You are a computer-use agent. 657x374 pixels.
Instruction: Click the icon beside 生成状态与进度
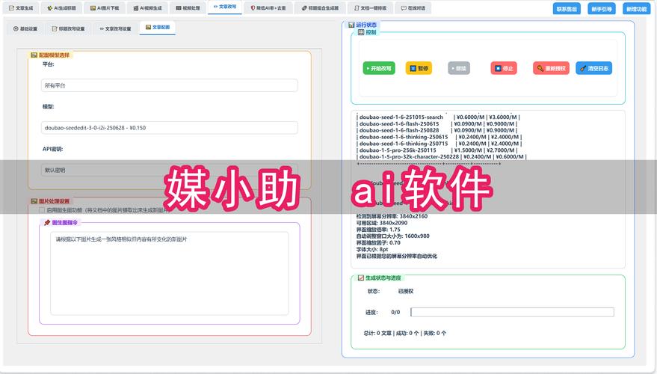[x=361, y=278]
